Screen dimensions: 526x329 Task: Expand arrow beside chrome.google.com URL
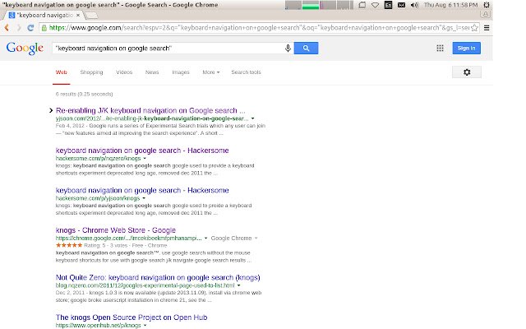tap(205, 239)
